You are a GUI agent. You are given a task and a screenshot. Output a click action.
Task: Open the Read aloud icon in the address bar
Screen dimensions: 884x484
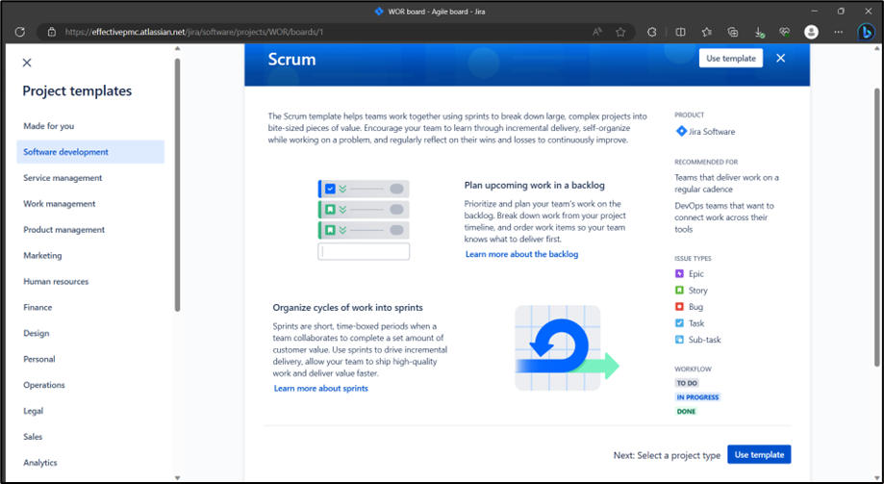coord(597,32)
